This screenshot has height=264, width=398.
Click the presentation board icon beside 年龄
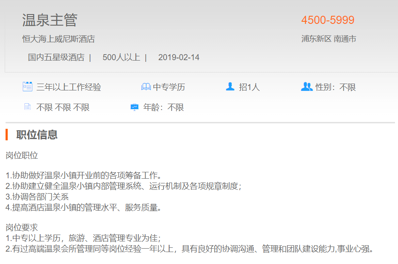point(135,107)
